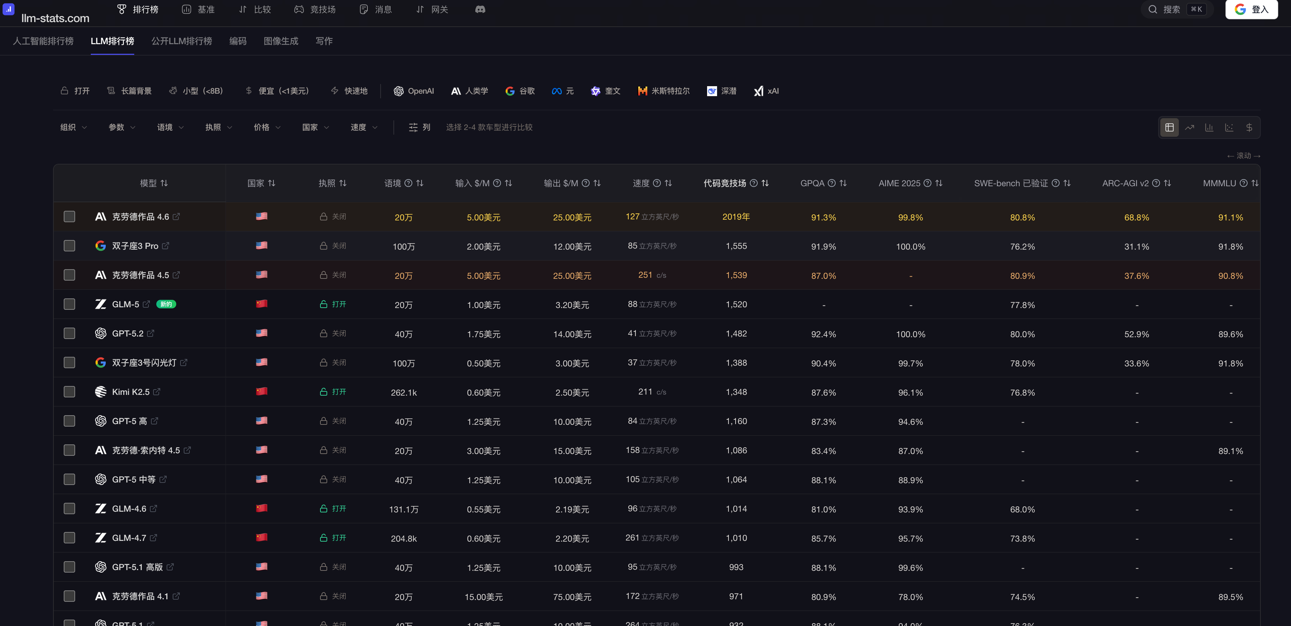
Task: Switch to 公开LLM排行榜 tab
Action: pyautogui.click(x=182, y=41)
